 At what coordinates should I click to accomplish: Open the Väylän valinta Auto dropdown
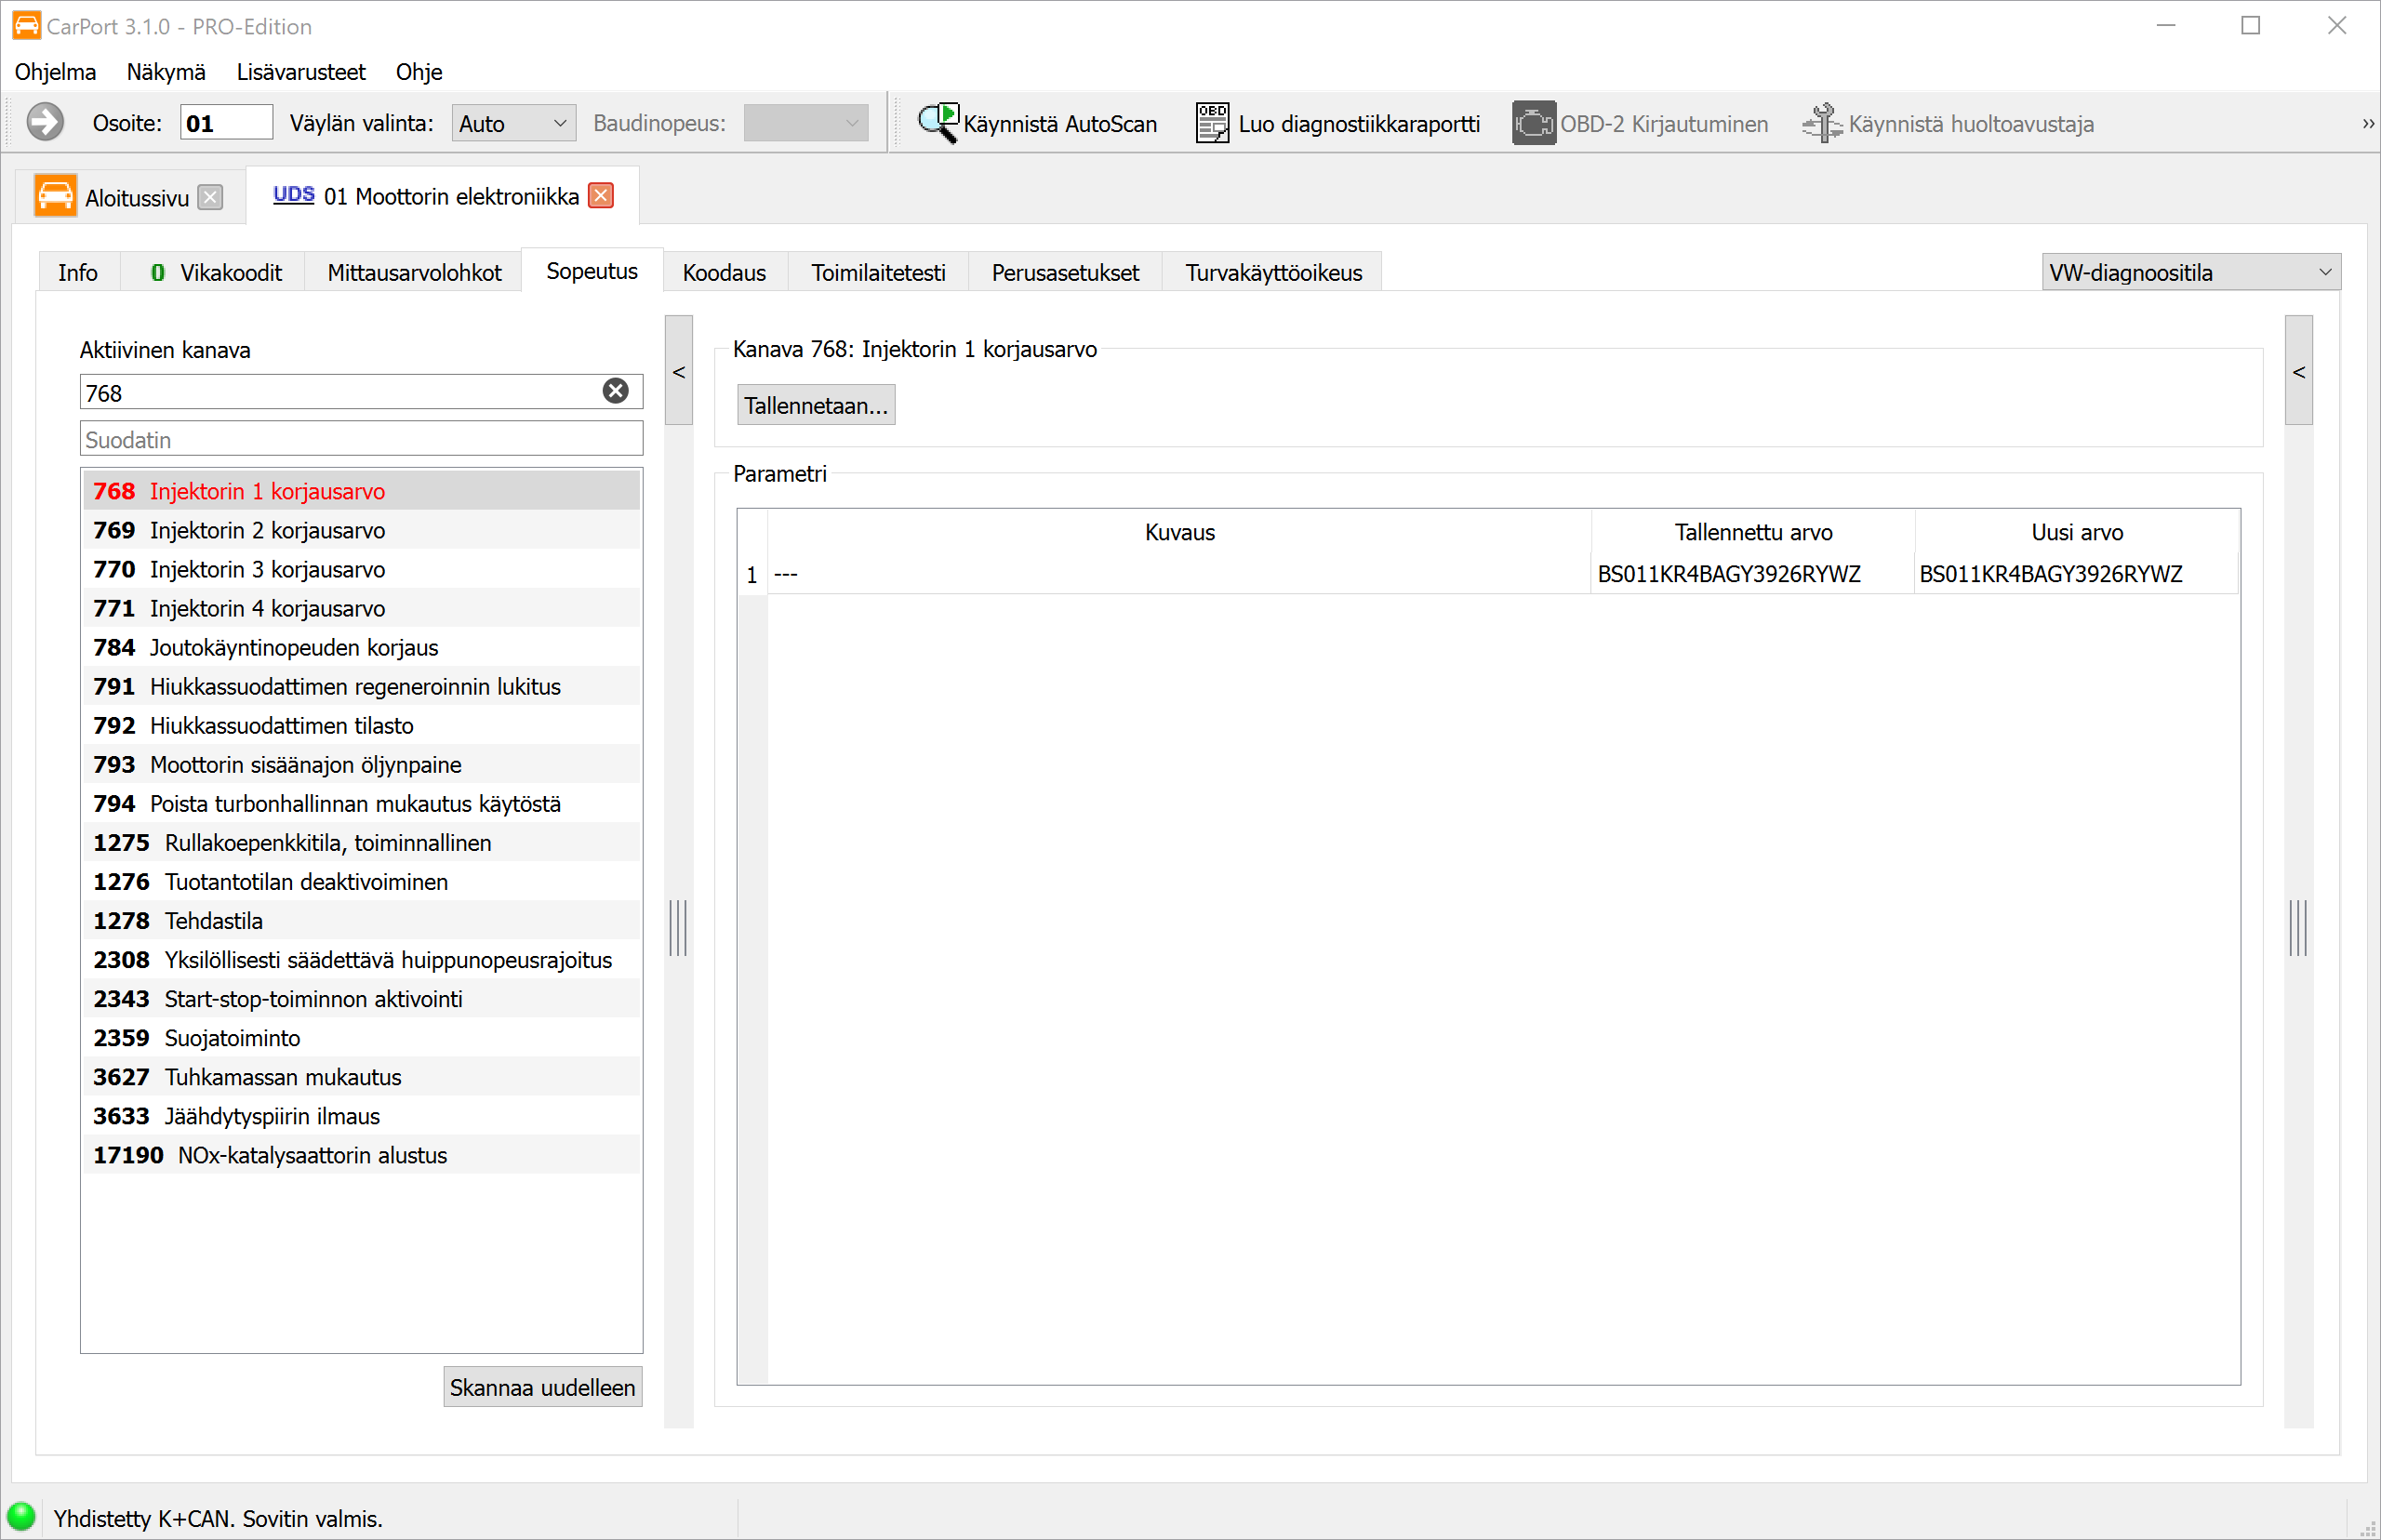(x=513, y=123)
